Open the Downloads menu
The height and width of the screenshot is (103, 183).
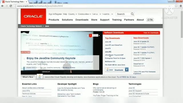[82, 20]
